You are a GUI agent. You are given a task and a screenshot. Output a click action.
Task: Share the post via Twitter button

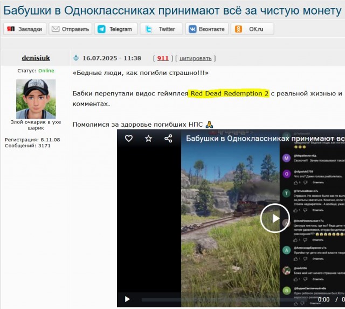point(161,29)
